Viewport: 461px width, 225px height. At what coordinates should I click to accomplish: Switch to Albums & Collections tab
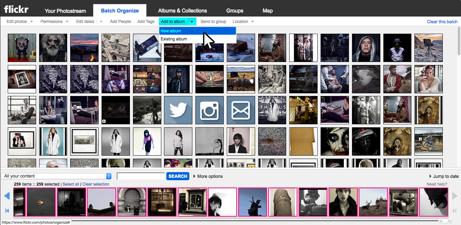[183, 11]
